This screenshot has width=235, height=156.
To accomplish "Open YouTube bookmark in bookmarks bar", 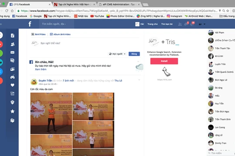I will point(97,16).
